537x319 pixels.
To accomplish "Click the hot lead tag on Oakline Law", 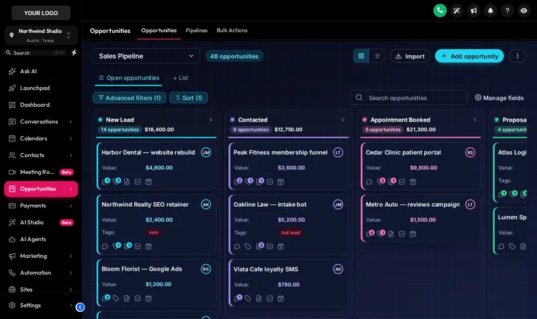I will 291,232.
